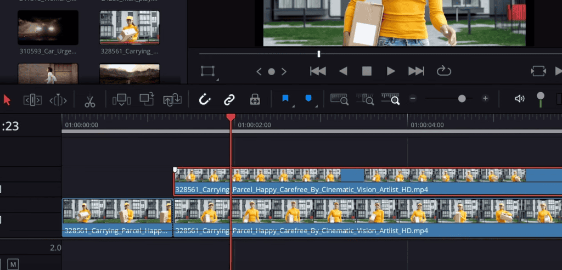The height and width of the screenshot is (270, 562).
Task: Select the first short clip on lower track
Action: [x=117, y=218]
